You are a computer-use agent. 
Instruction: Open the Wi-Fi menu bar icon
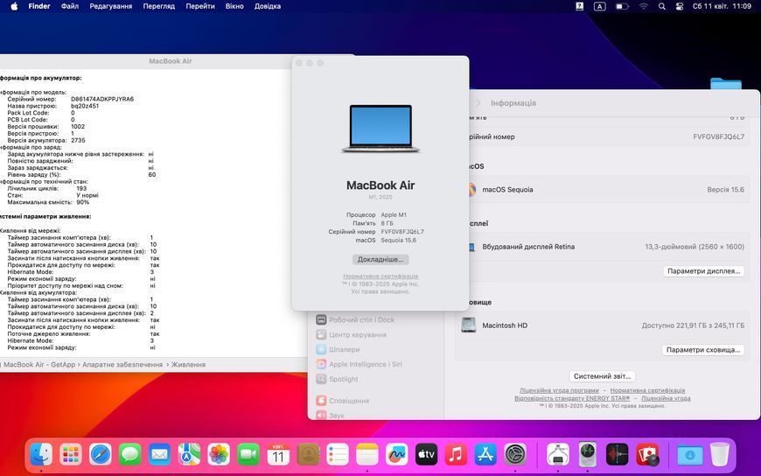point(644,6)
